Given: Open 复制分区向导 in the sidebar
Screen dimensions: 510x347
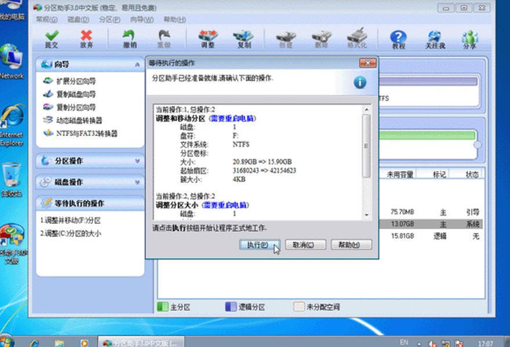Looking at the screenshot, I should pos(69,107).
